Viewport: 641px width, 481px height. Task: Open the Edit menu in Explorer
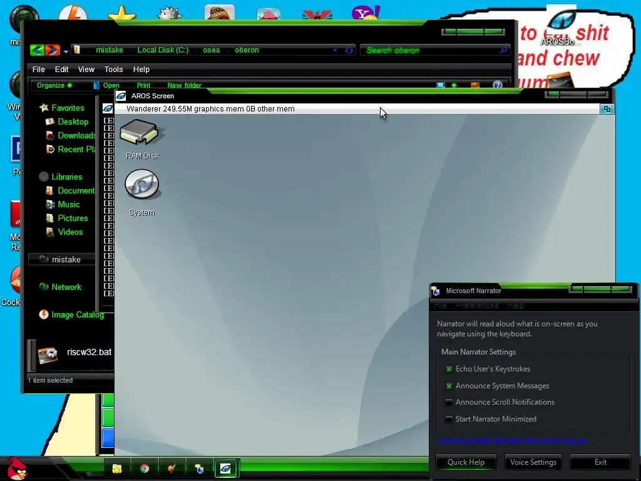tap(62, 69)
